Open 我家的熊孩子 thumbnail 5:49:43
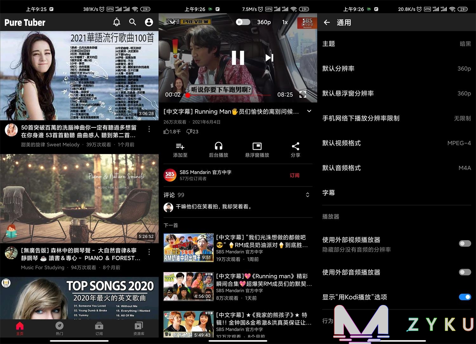This screenshot has width=476, height=344. [x=188, y=324]
